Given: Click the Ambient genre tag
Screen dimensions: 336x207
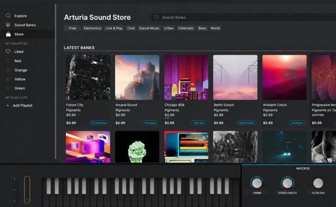Looking at the screenshot, I should point(297,123).
